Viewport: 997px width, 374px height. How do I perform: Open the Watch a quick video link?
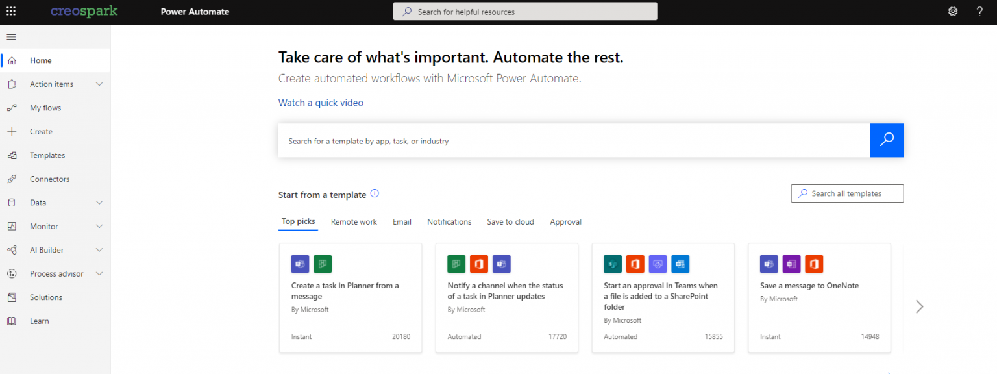tap(321, 103)
